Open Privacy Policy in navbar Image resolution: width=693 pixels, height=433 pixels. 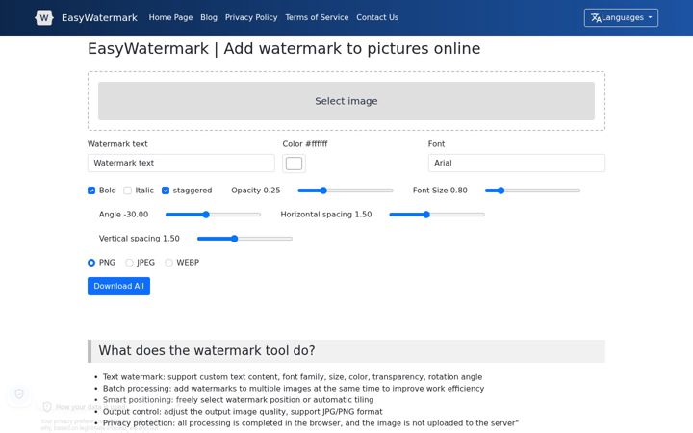251,17
